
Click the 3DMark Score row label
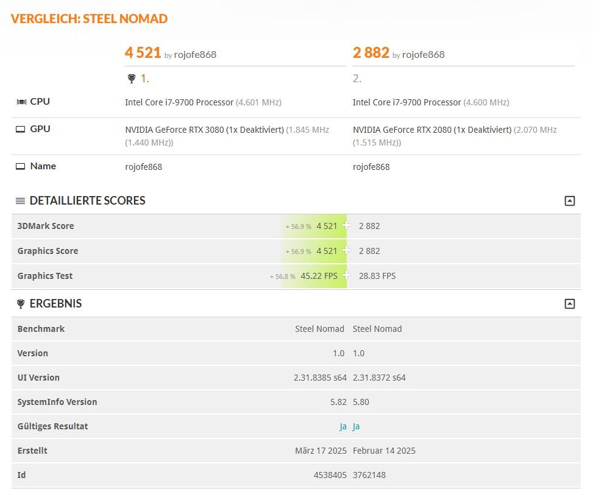click(x=46, y=226)
